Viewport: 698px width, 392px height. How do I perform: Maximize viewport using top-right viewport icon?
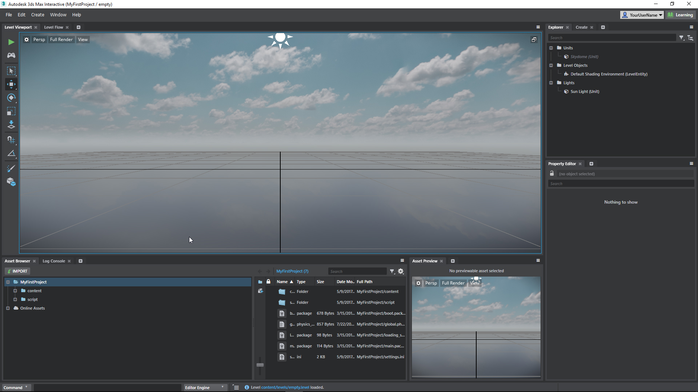coord(534,40)
